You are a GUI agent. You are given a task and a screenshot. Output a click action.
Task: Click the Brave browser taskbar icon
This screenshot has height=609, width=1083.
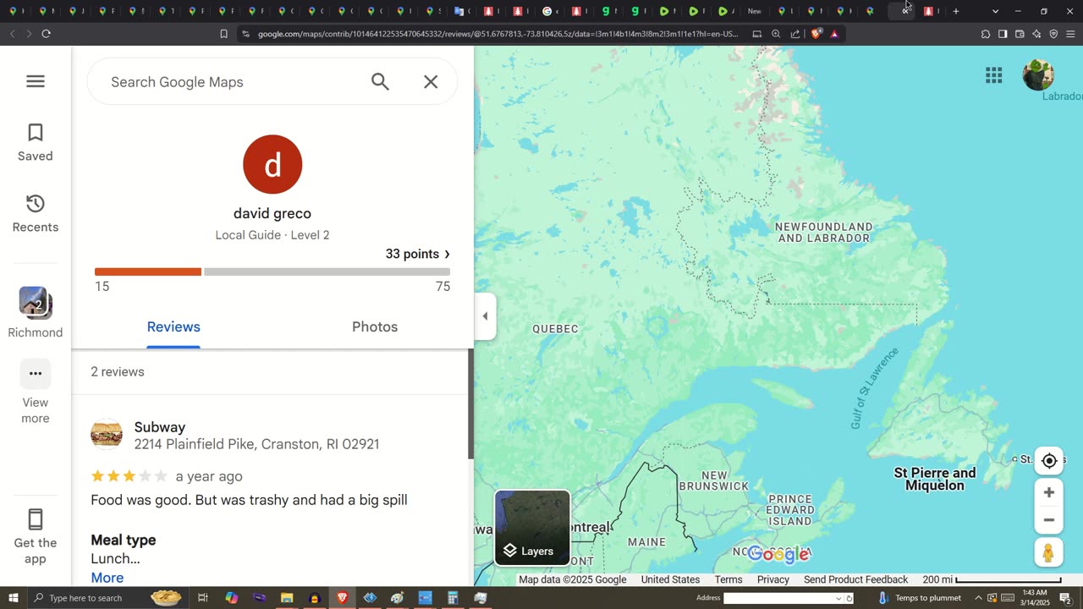click(x=342, y=598)
